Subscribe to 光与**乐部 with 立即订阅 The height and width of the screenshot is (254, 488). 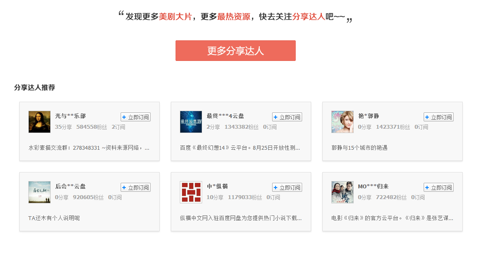(135, 117)
